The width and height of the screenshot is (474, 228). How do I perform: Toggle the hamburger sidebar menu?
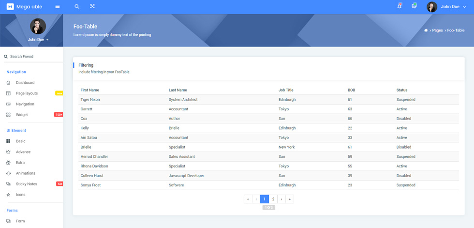tap(58, 7)
